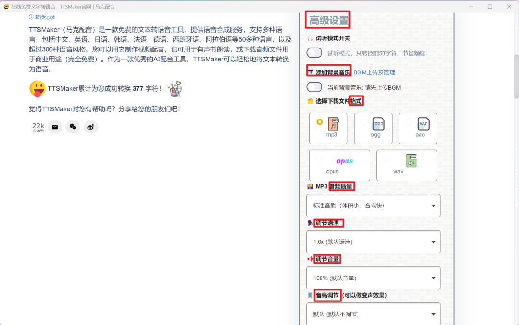
Task: Select the opus format radio button
Action: pyautogui.click(x=320, y=158)
